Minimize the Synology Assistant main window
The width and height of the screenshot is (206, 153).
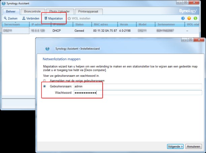click(179, 2)
